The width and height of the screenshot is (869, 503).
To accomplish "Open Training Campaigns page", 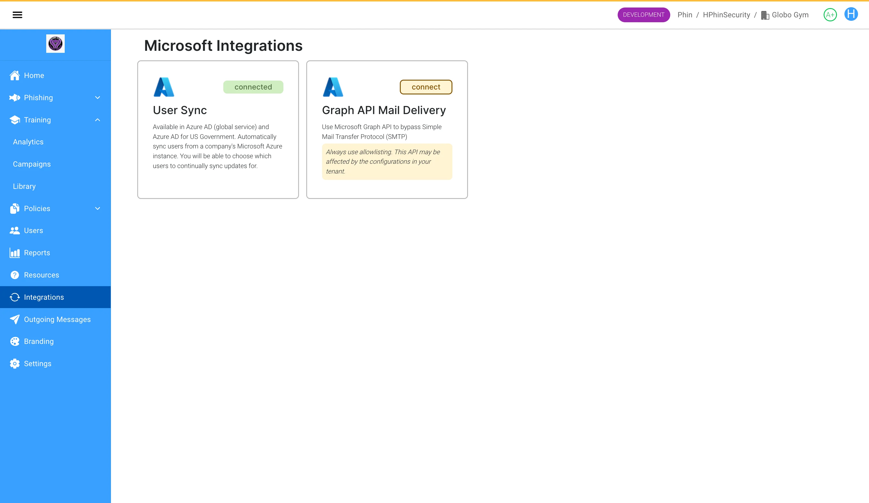I will [x=55, y=164].
